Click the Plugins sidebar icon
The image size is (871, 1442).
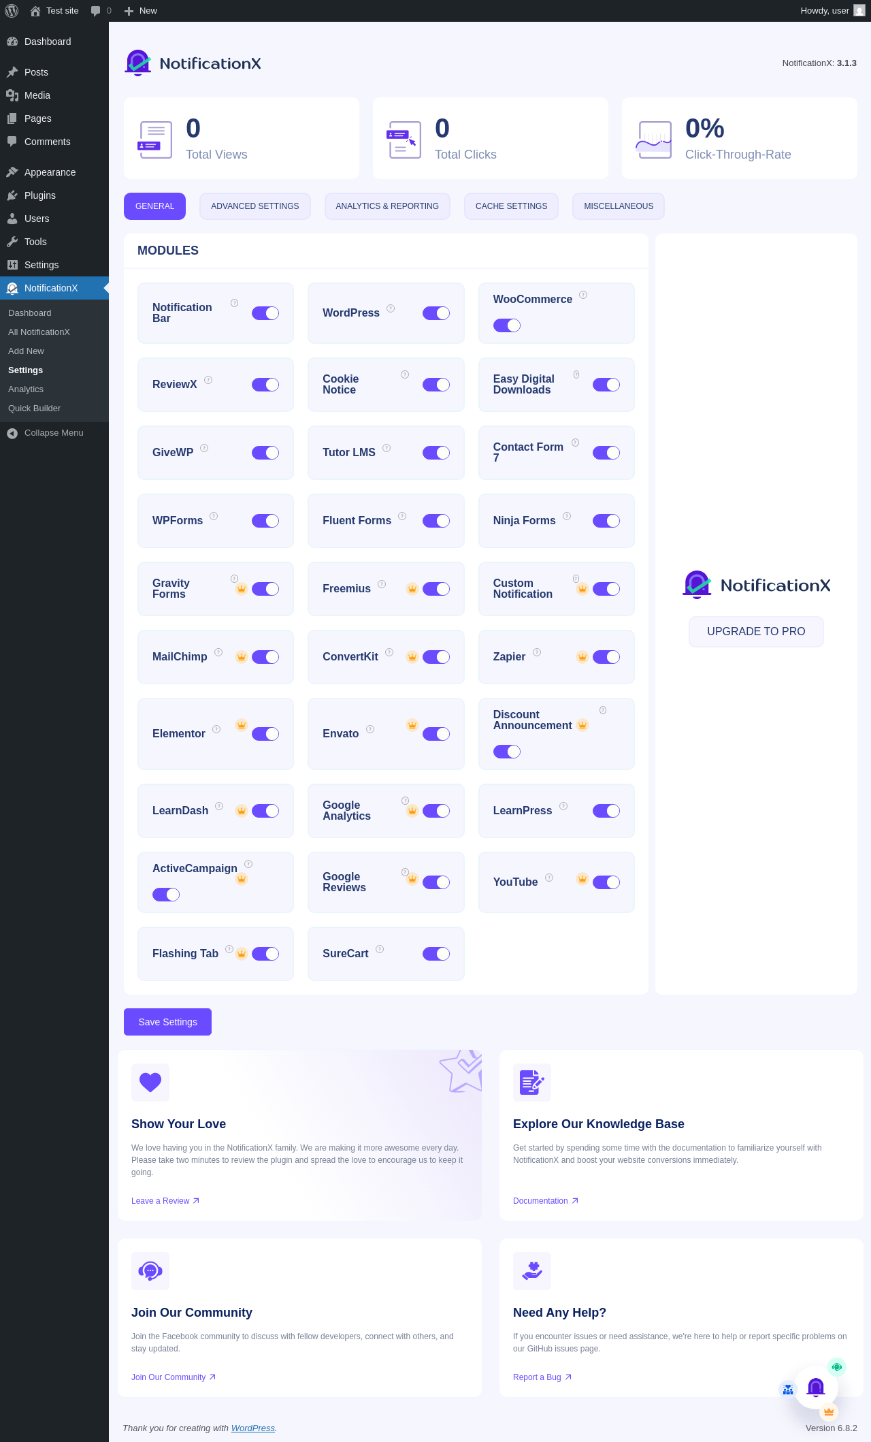(12, 195)
